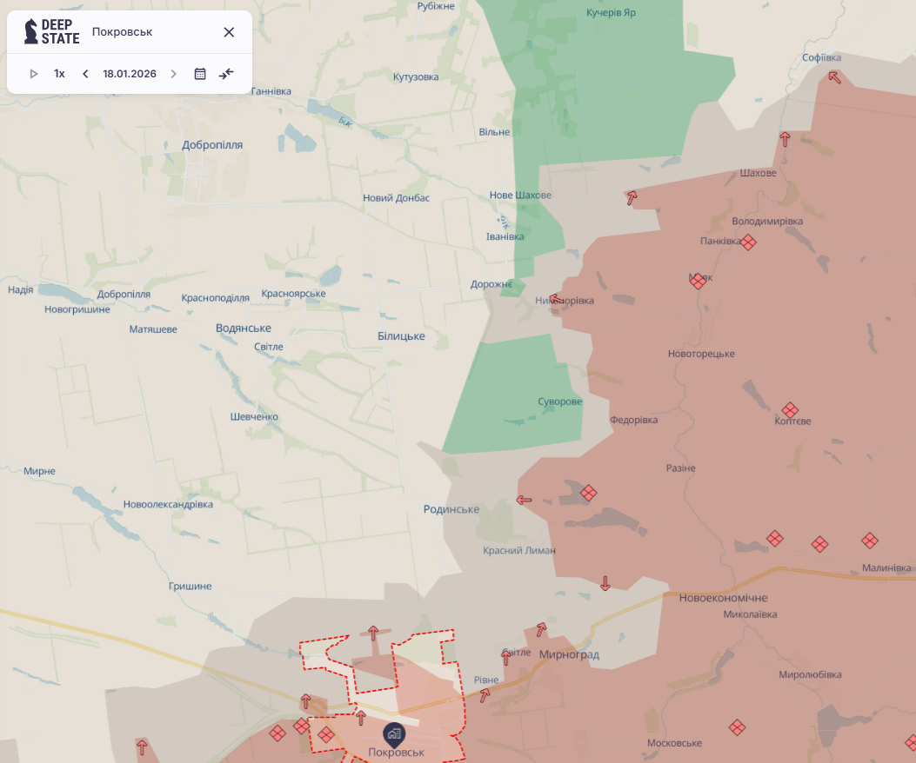Open the calendar date picker

200,74
